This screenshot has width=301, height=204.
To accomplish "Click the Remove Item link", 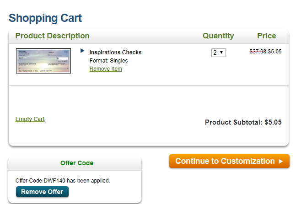I will click(106, 69).
